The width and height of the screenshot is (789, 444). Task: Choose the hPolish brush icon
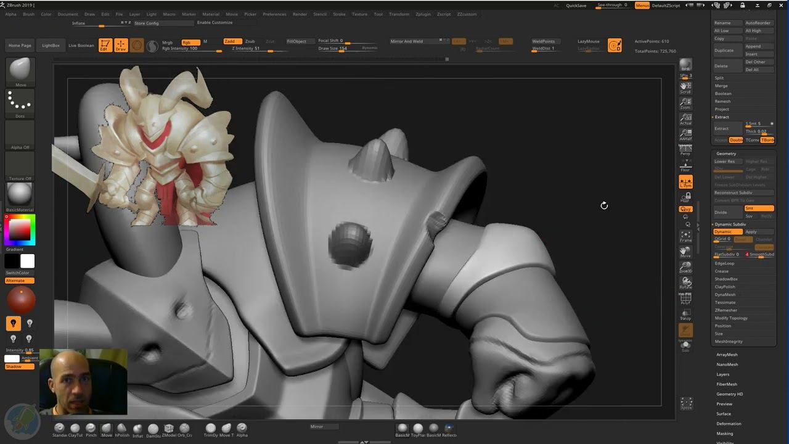(x=122, y=429)
